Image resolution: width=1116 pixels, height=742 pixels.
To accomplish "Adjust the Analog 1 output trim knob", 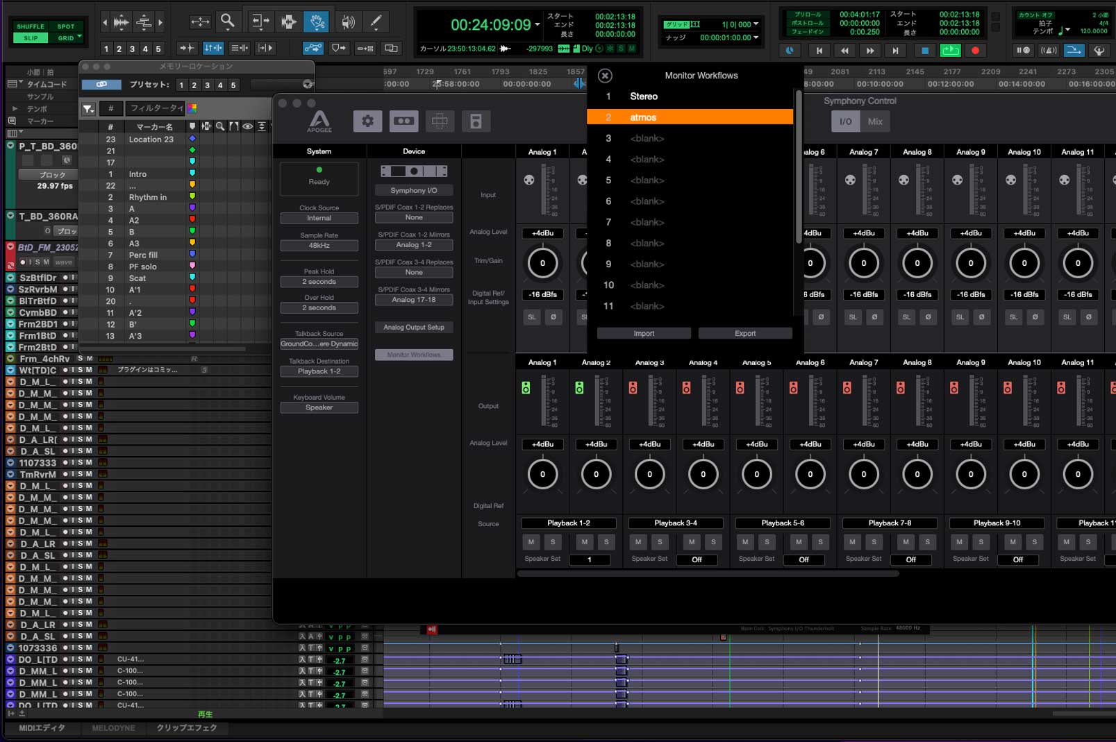I will pos(542,474).
